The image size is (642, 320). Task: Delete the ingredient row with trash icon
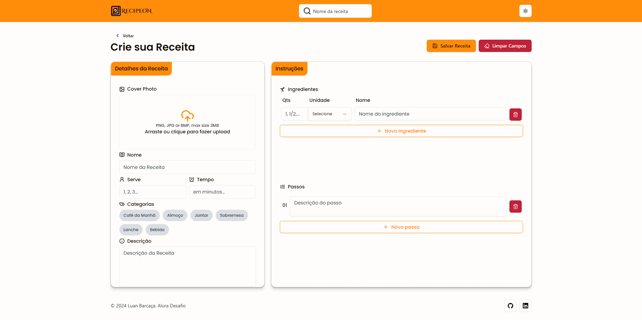coord(515,115)
